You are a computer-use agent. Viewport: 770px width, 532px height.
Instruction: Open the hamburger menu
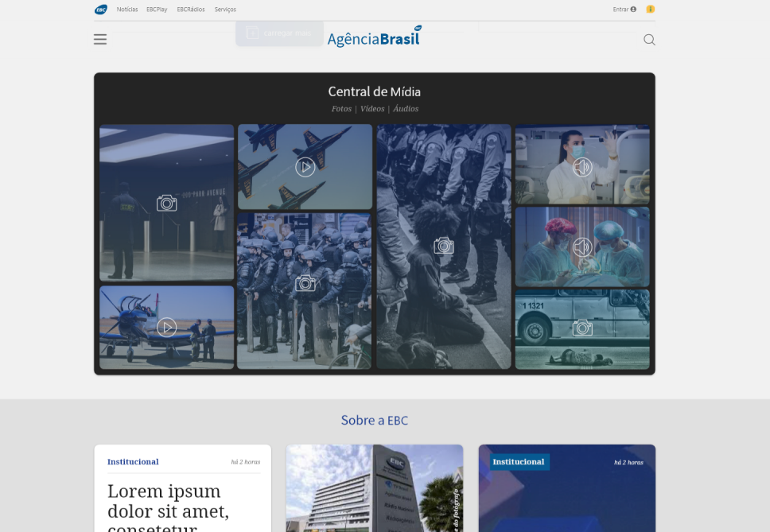tap(100, 39)
